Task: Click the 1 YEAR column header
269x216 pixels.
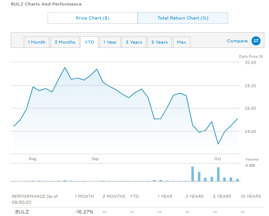Action: [165, 197]
